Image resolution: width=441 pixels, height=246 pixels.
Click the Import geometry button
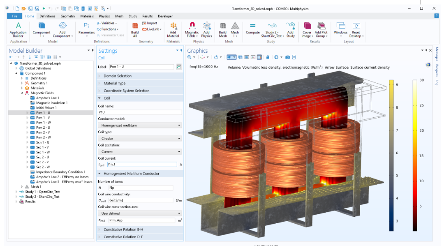pyautogui.click(x=149, y=23)
